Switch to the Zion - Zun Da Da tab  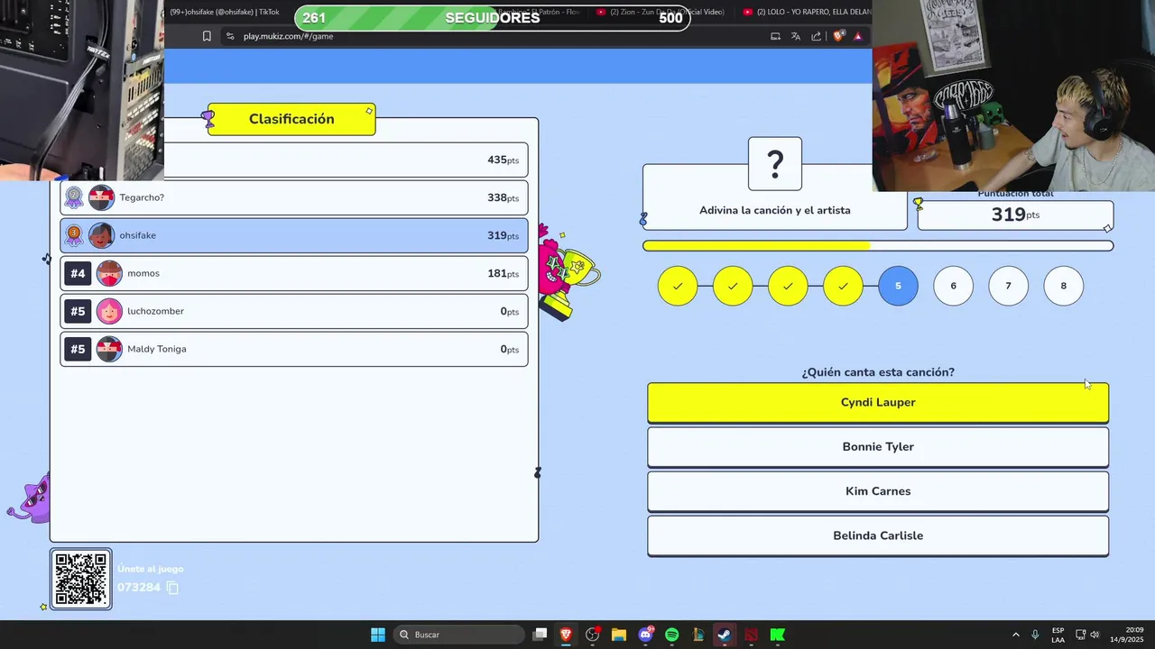[661, 12]
